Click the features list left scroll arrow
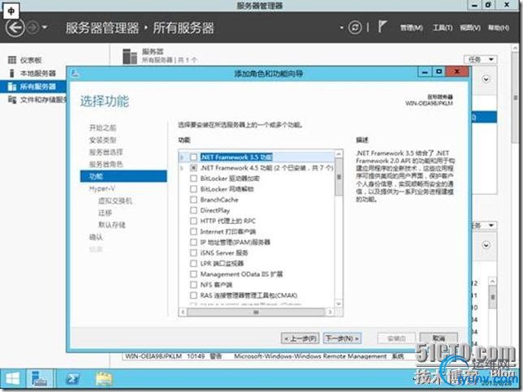This screenshot has width=523, height=392. click(183, 312)
